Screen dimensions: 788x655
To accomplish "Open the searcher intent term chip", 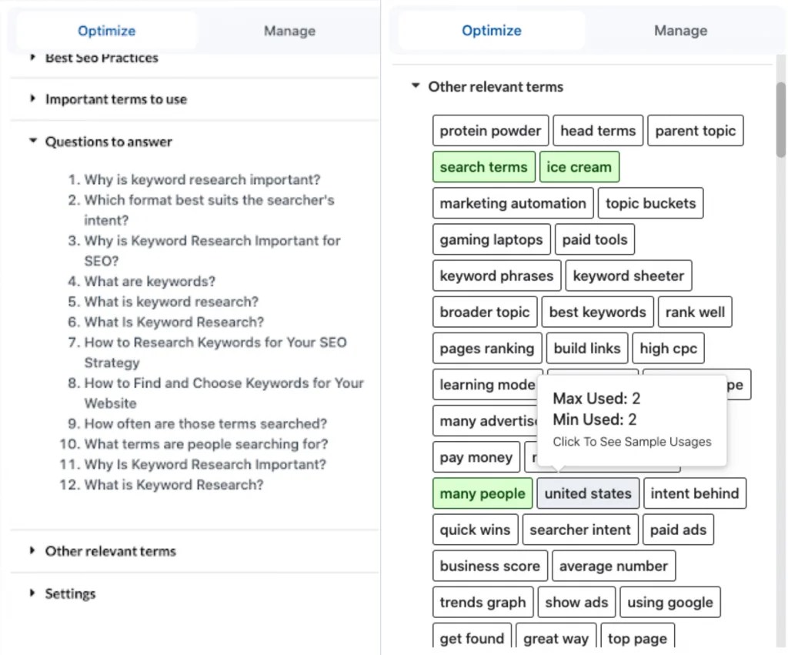I will coord(580,530).
